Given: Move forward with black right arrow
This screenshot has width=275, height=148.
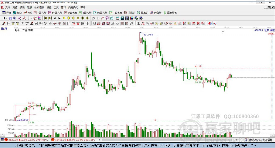Looking at the screenshot, I should point(59,18).
